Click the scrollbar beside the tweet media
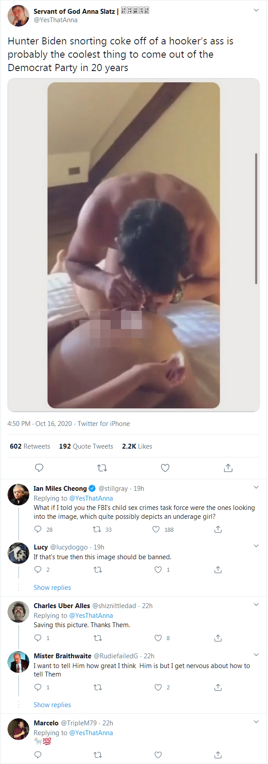The width and height of the screenshot is (268, 764). click(256, 219)
